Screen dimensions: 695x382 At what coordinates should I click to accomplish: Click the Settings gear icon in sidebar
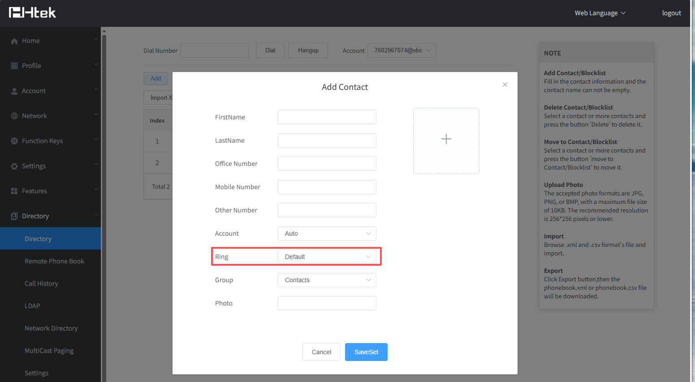coord(14,166)
